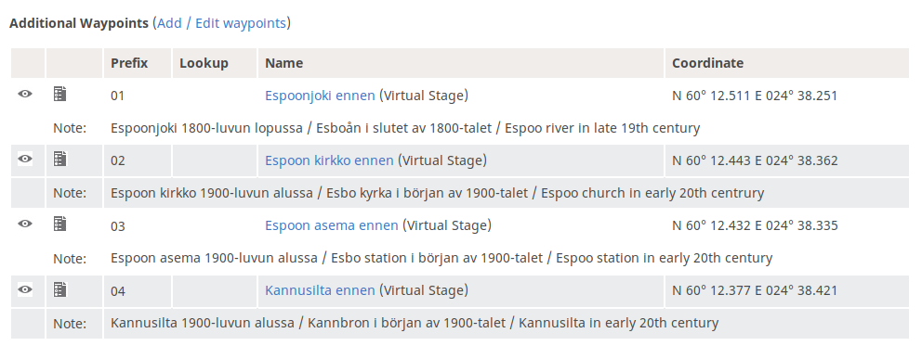Click the Lookup column header
Screen dimensions: 922x346
[x=204, y=63]
